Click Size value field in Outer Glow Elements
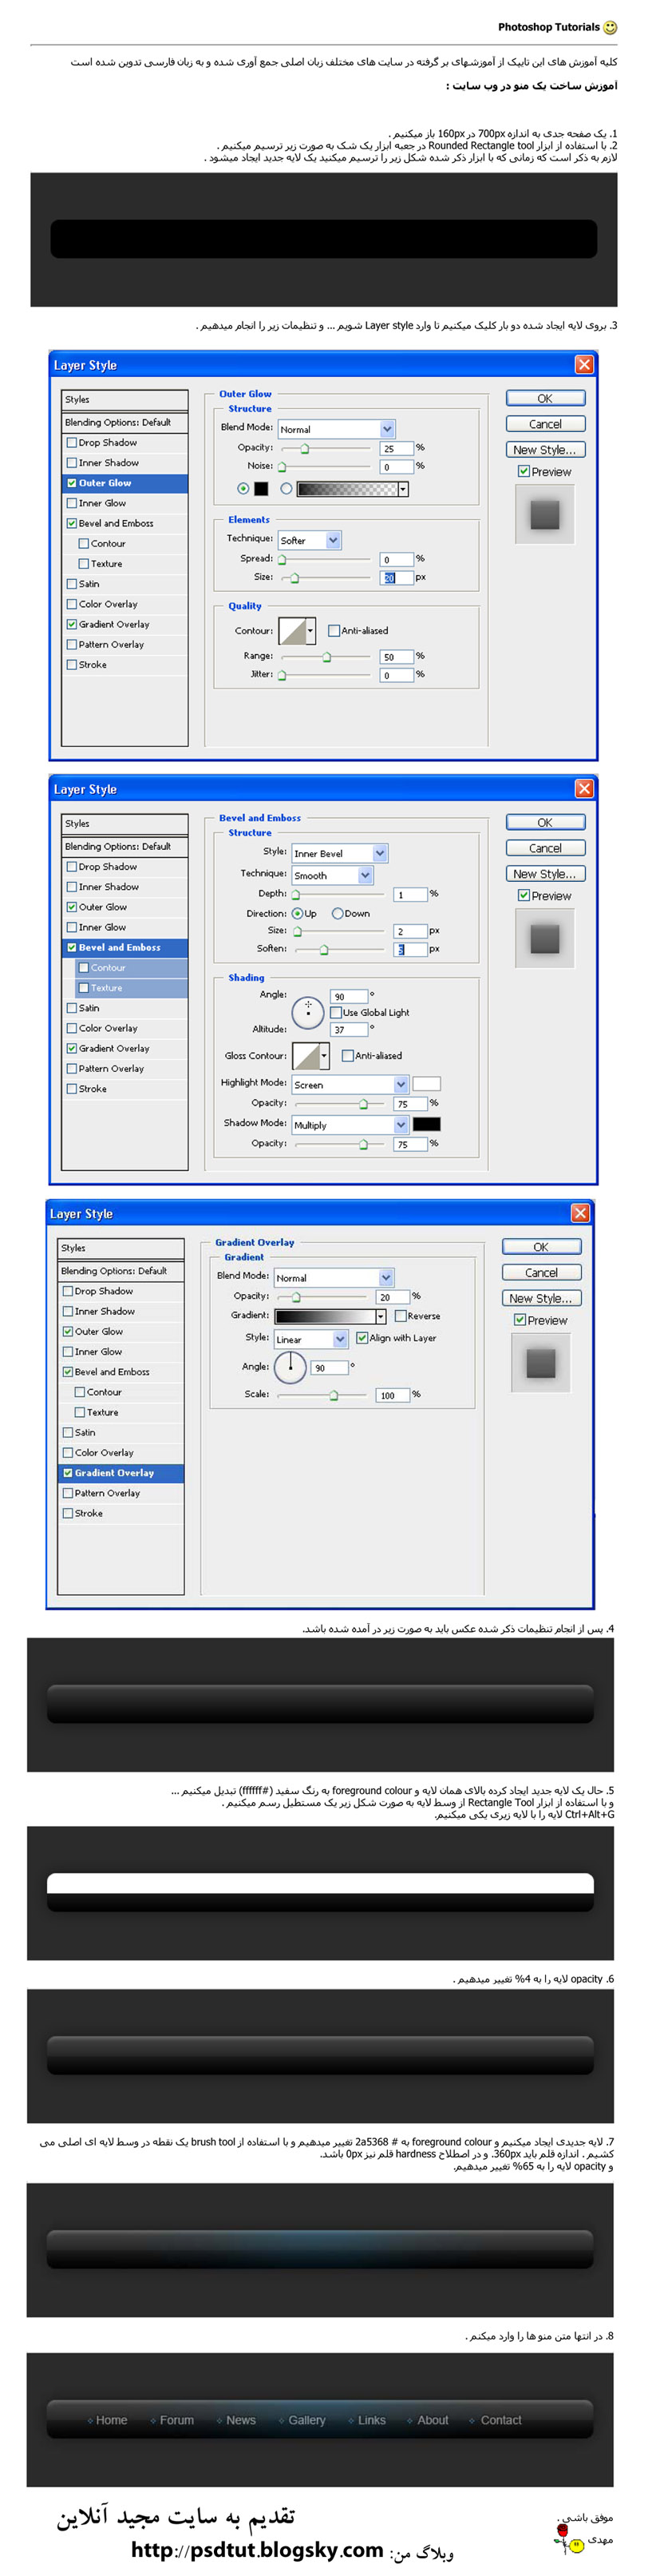This screenshot has height=2576, width=656. click(x=397, y=577)
